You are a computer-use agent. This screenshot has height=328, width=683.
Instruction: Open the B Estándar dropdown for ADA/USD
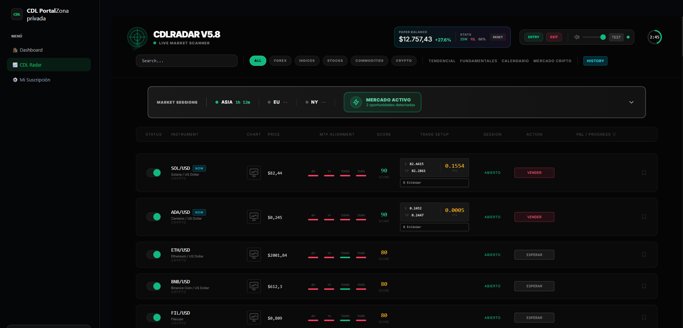pos(434,227)
